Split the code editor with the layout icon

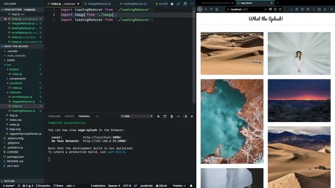click(x=185, y=4)
